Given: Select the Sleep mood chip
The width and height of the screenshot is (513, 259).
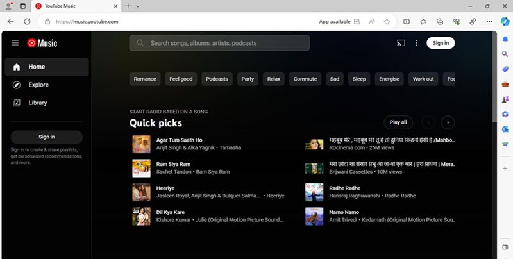Looking at the screenshot, I should point(359,79).
